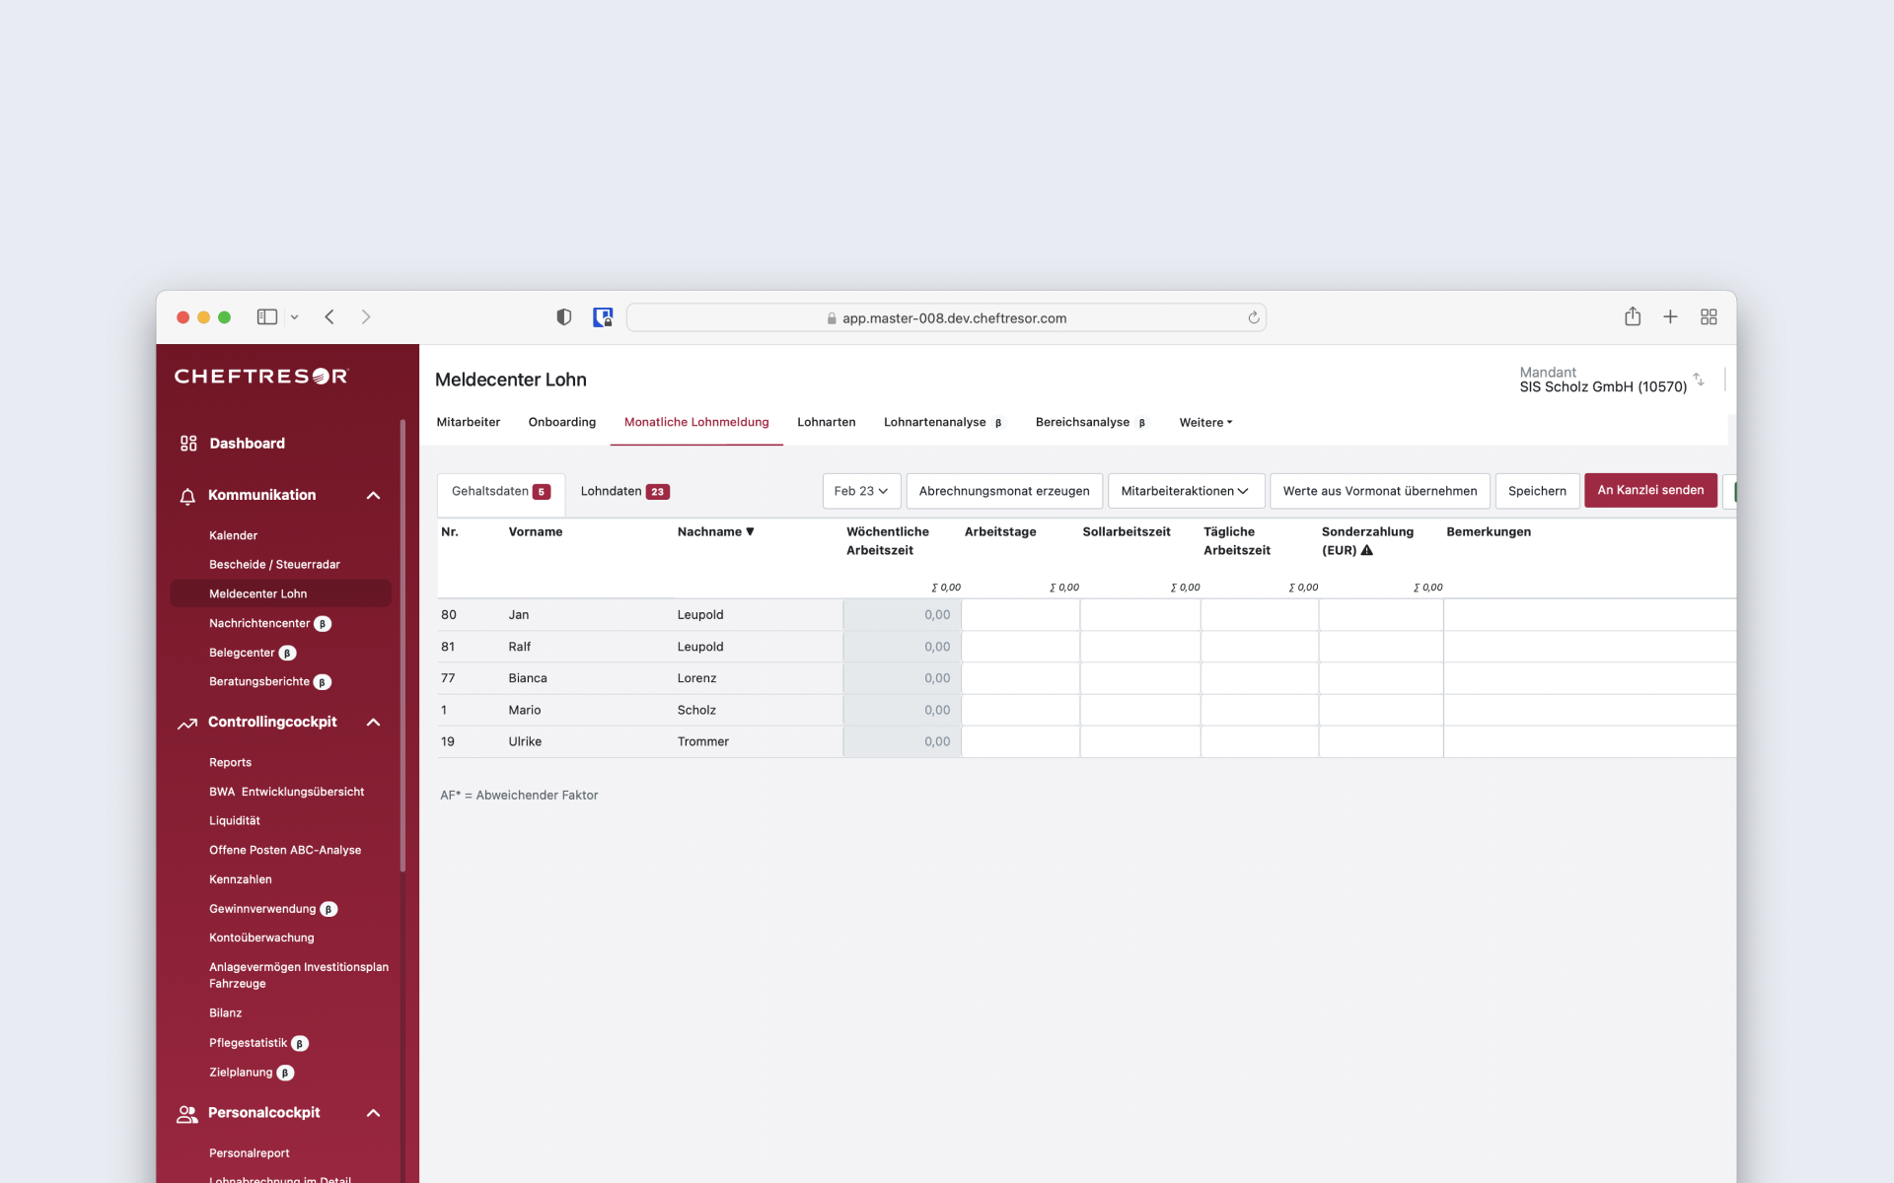Open the Weitere tab dropdown
This screenshot has width=1894, height=1183.
pos(1205,423)
